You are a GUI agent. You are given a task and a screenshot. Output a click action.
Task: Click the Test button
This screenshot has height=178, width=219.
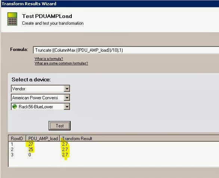(x=60, y=126)
